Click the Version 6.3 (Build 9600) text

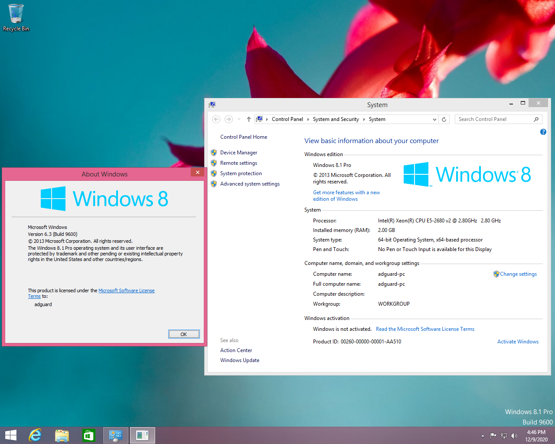52,234
